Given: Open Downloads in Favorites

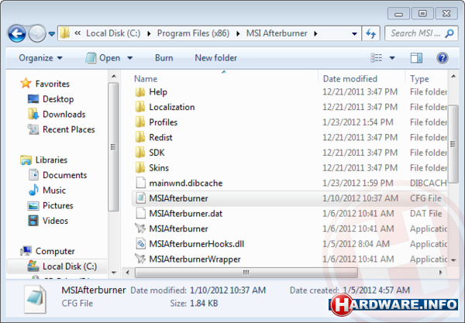Looking at the screenshot, I should (x=64, y=114).
